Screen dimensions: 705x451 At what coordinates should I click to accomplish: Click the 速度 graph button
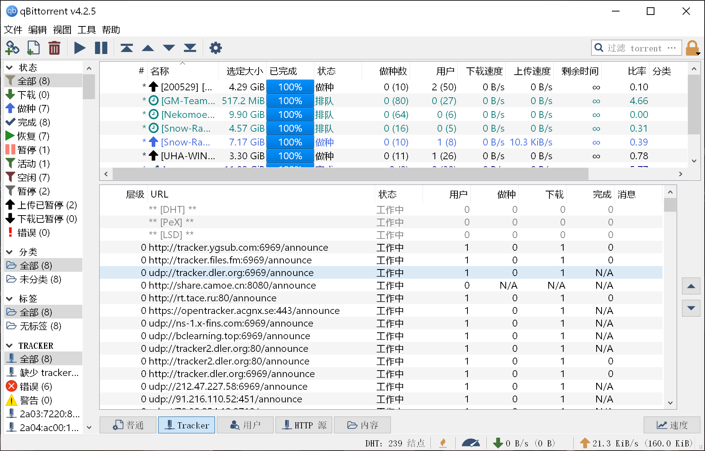click(672, 425)
